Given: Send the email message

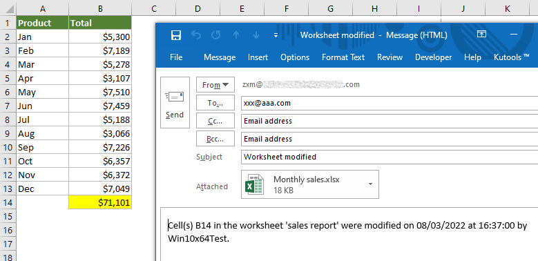Looking at the screenshot, I should 175,103.
